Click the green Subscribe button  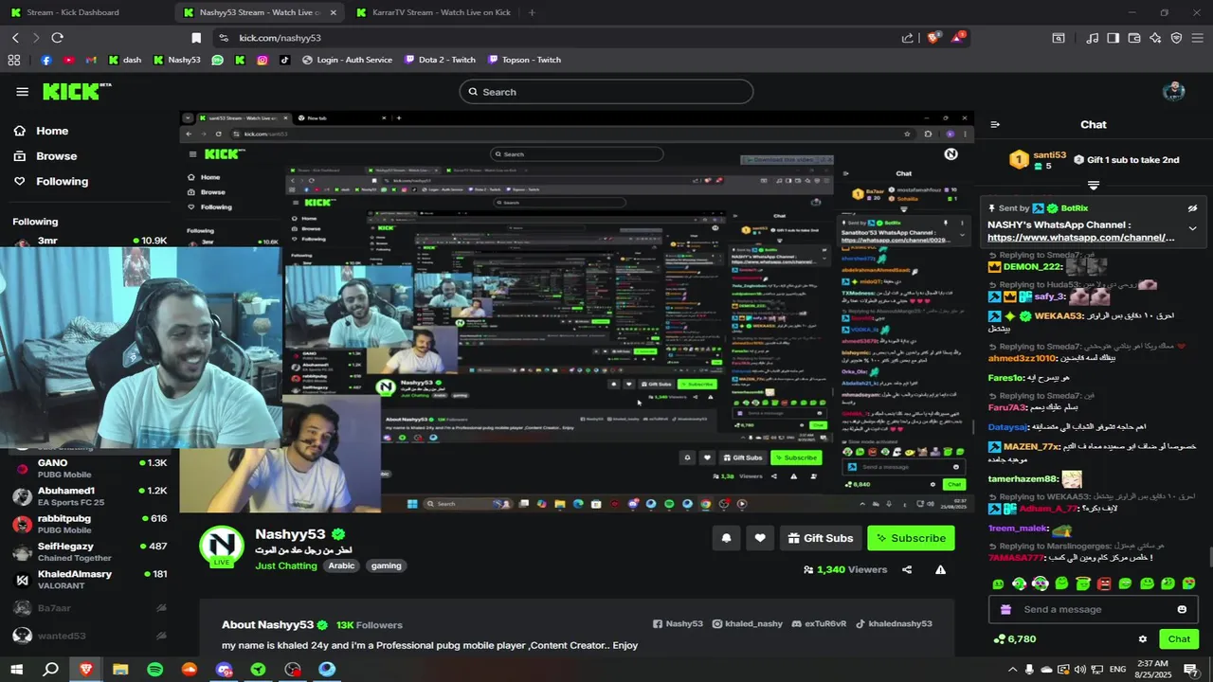click(911, 538)
